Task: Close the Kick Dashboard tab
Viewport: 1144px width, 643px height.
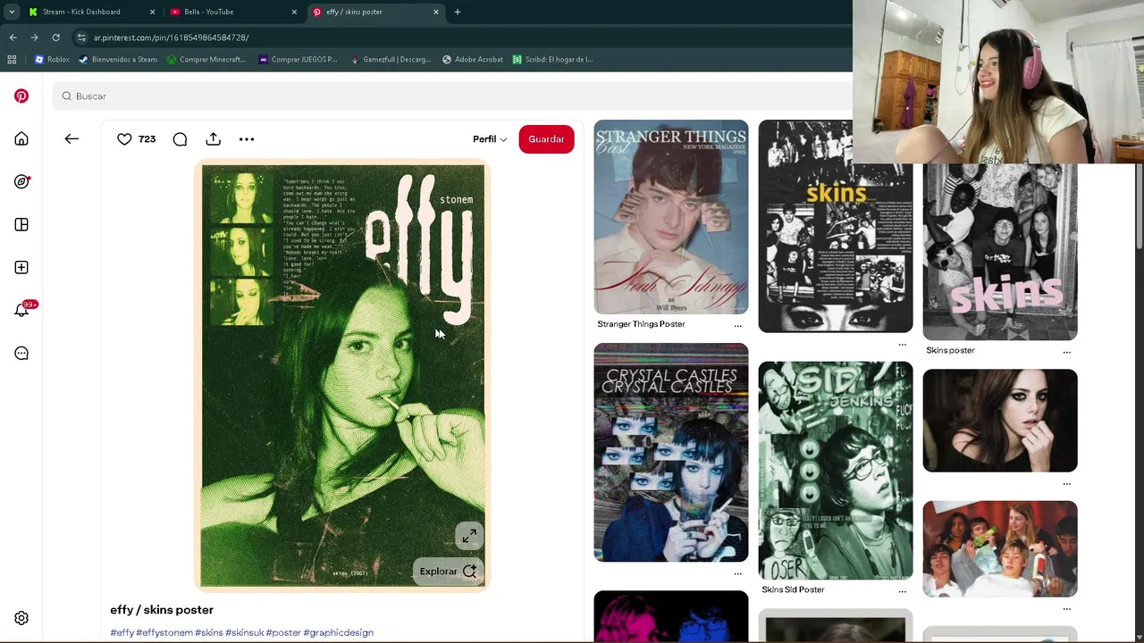Action: click(x=152, y=12)
